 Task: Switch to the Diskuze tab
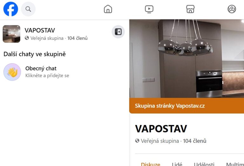click(151, 164)
